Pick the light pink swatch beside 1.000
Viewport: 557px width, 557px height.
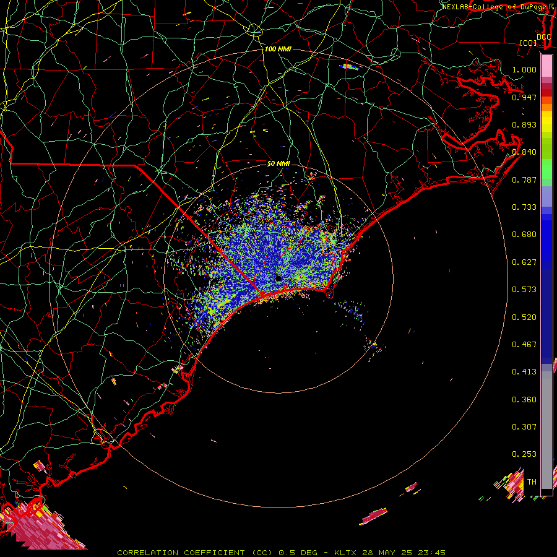click(x=546, y=66)
